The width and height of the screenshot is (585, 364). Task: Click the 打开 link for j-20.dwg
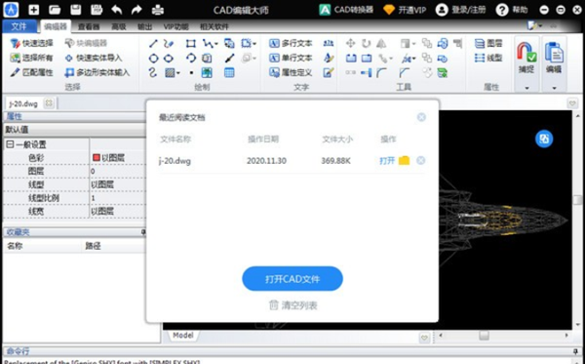[387, 161]
